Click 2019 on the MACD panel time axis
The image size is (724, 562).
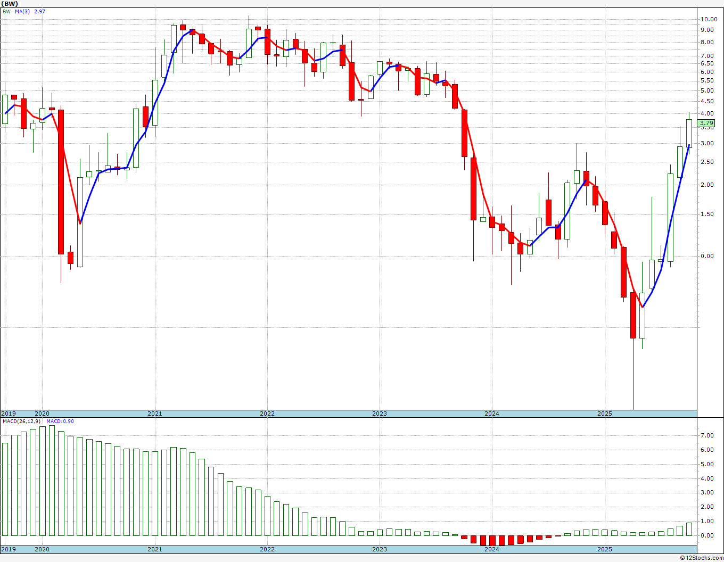pos(8,549)
